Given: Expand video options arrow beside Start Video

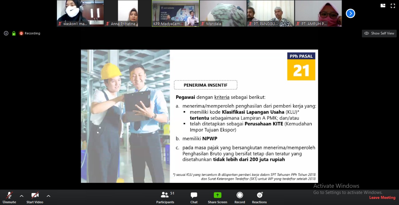Looking at the screenshot, I should [48, 196].
